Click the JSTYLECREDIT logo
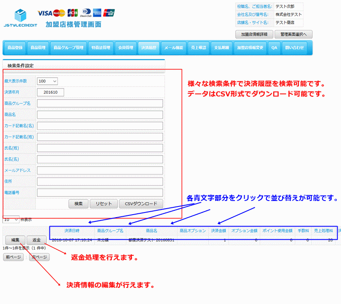 (20, 18)
